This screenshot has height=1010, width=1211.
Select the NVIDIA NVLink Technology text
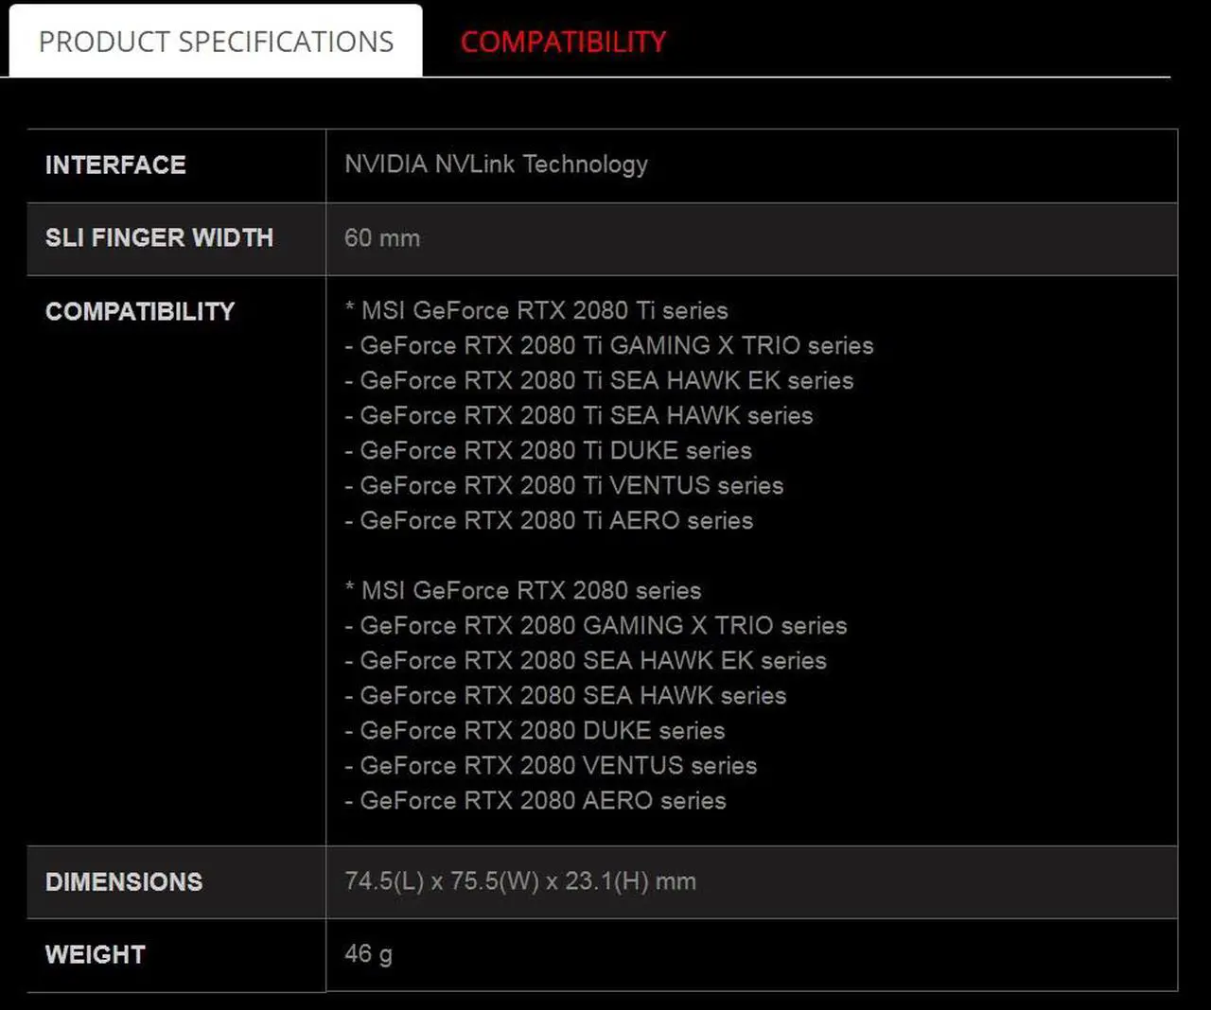pyautogui.click(x=495, y=165)
